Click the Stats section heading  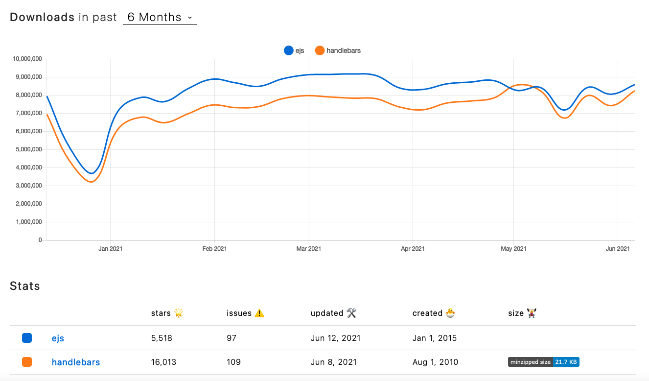click(25, 286)
